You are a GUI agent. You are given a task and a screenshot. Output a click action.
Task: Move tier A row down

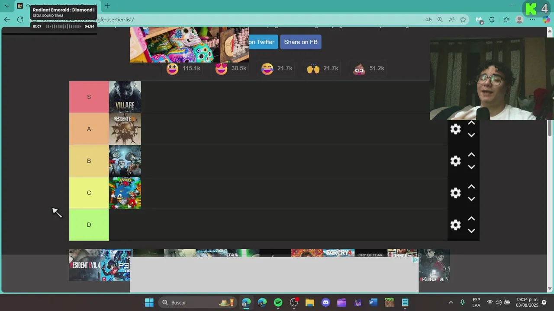coord(471,135)
